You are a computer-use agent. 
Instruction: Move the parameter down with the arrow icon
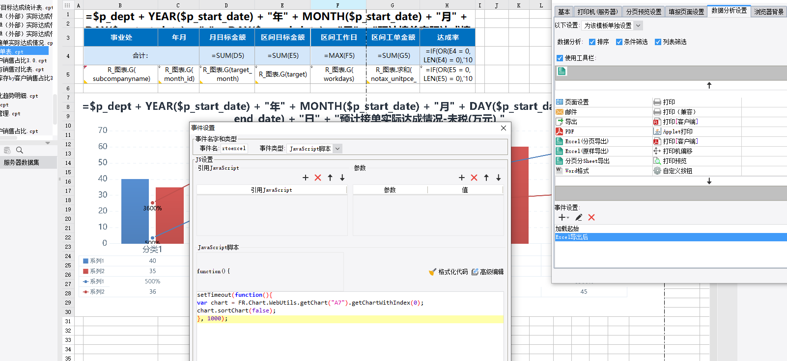(x=499, y=178)
